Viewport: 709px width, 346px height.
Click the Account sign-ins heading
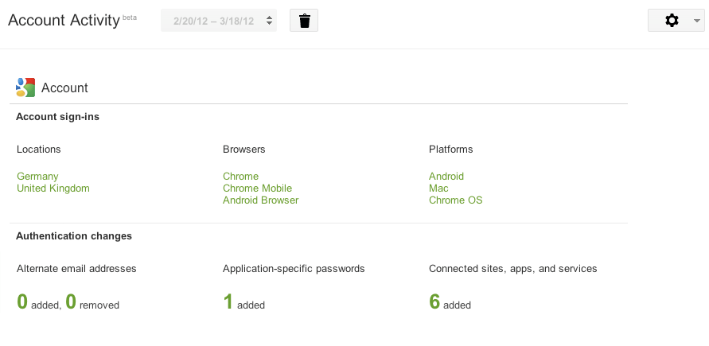tap(57, 117)
